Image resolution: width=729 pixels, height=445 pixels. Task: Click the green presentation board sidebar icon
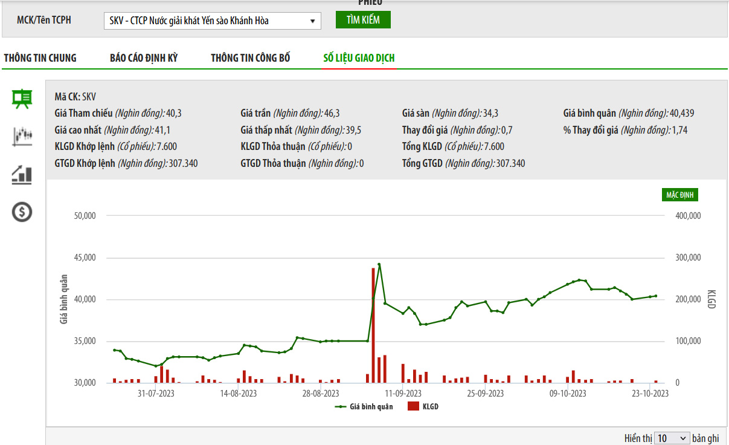click(22, 99)
